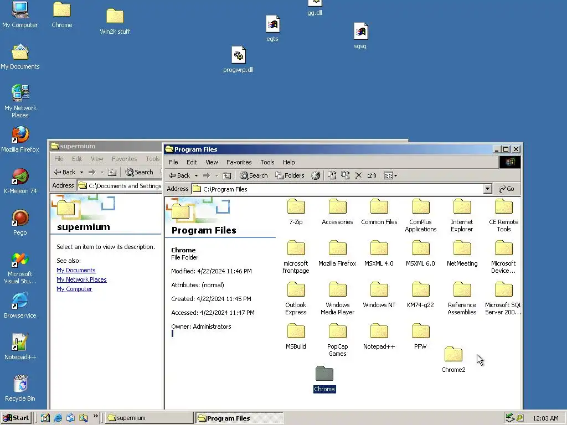Image resolution: width=567 pixels, height=425 pixels.
Task: Open the View menu in Program Files
Action: (212, 162)
